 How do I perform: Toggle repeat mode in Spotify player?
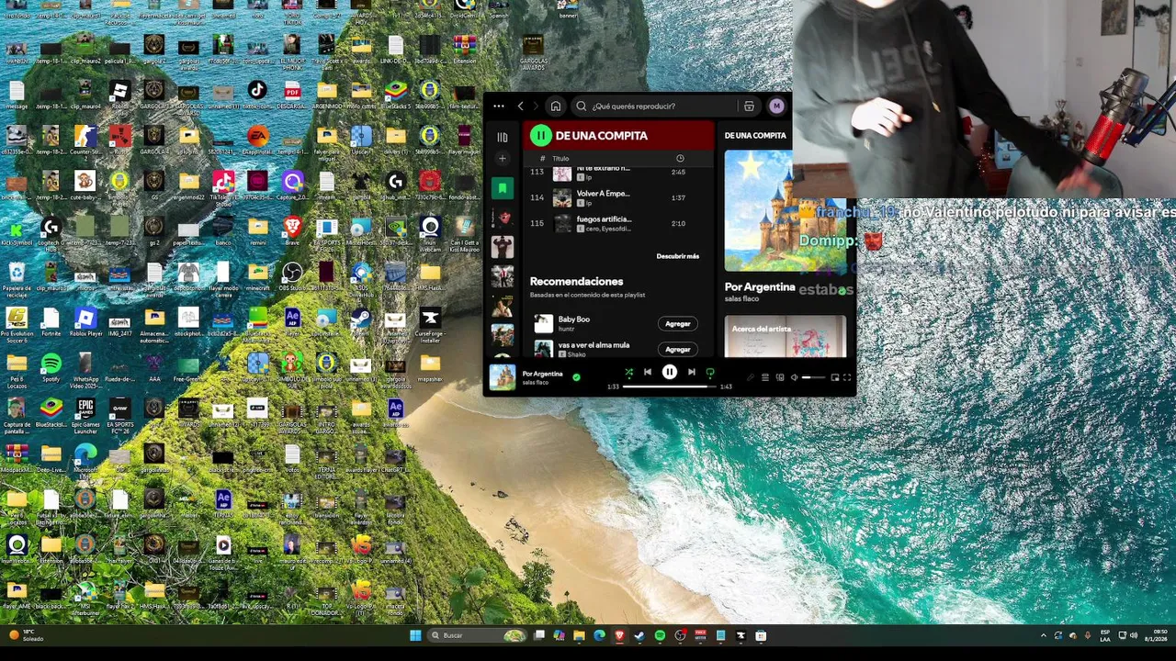(x=710, y=373)
